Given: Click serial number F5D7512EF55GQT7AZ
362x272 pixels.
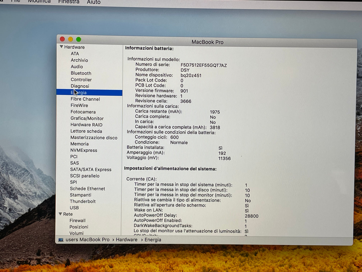Looking at the screenshot, I should tap(204, 65).
